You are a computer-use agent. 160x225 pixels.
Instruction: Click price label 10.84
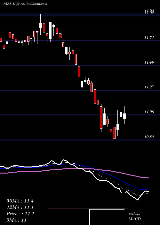point(149,137)
